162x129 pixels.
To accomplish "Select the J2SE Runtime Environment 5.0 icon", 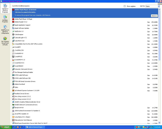I will click(13, 111).
